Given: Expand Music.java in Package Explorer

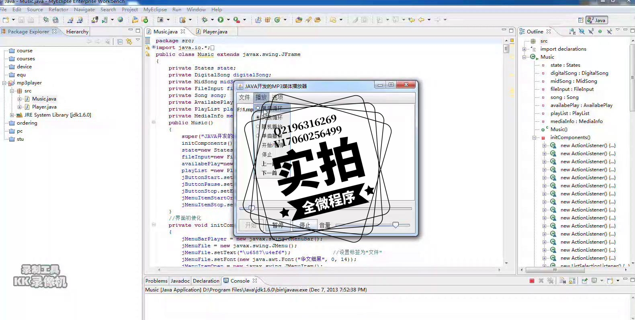Looking at the screenshot, I should tap(20, 99).
